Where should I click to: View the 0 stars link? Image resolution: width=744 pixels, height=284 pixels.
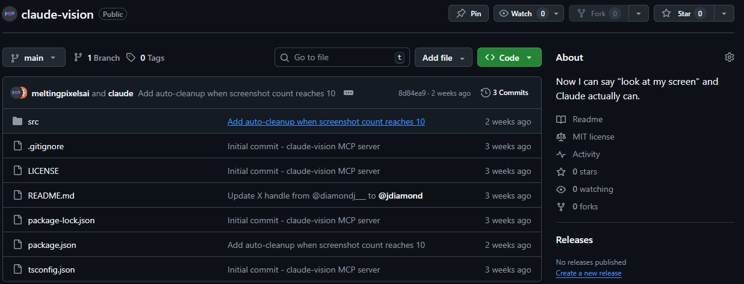[585, 171]
